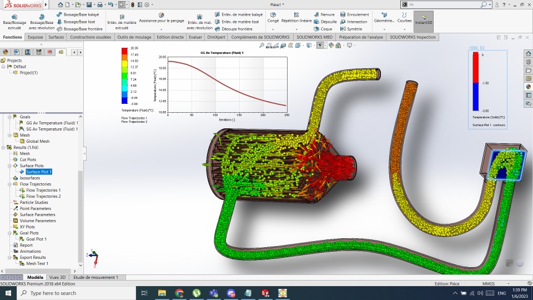Switch to the Surfaces tab
The image size is (533, 300).
[x=56, y=37]
